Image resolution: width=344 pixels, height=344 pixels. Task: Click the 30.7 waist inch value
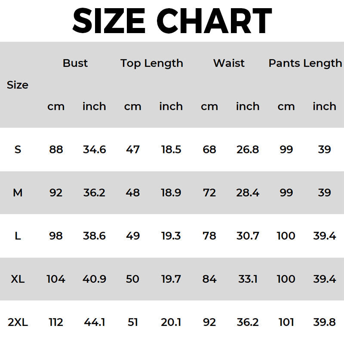pos(248,236)
